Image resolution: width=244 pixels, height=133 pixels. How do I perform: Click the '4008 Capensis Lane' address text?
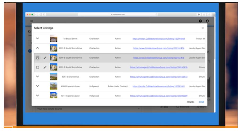pos(70,86)
